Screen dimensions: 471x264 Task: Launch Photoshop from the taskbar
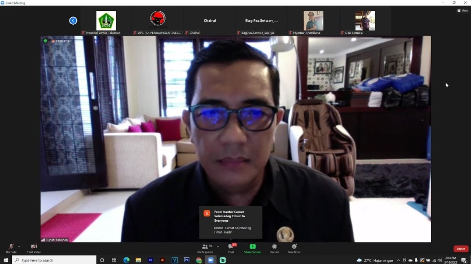coord(187,260)
